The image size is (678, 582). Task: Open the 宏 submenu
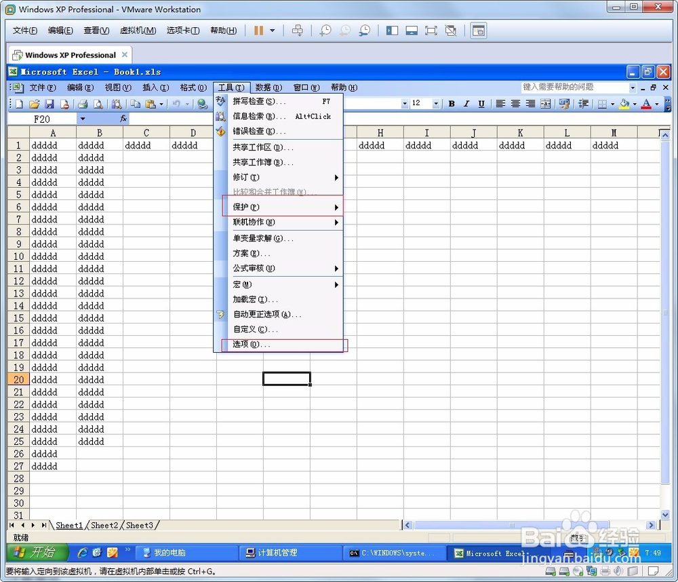click(279, 284)
